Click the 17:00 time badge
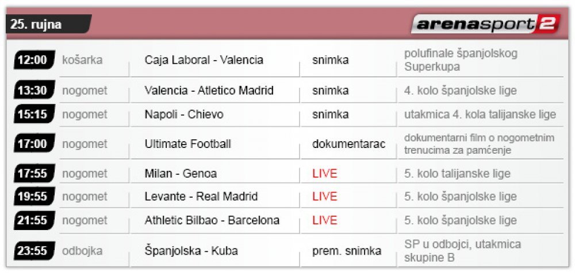 coord(34,143)
